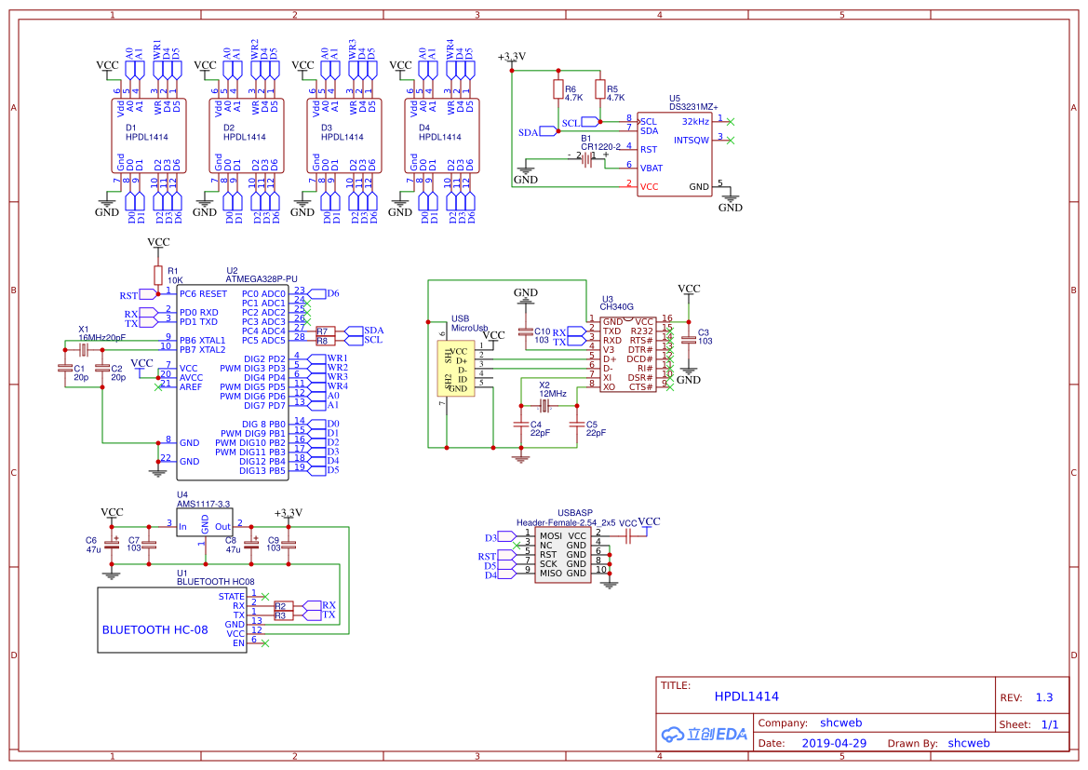The width and height of the screenshot is (1088, 770).
Task: Select the D2 HPDL1414 display symbol
Action: click(247, 135)
